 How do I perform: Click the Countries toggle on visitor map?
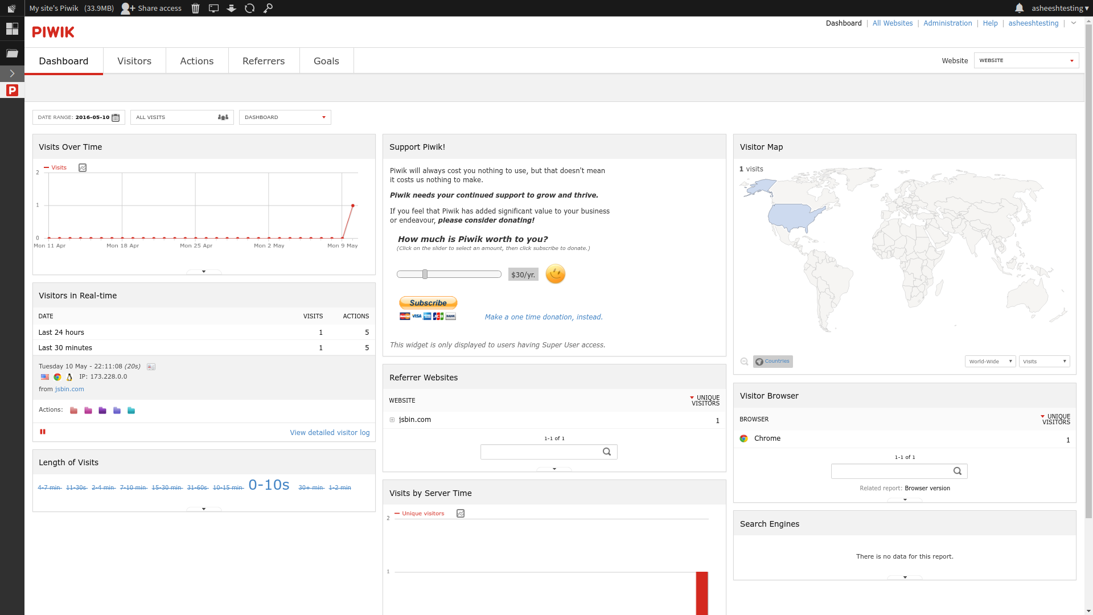(x=773, y=361)
